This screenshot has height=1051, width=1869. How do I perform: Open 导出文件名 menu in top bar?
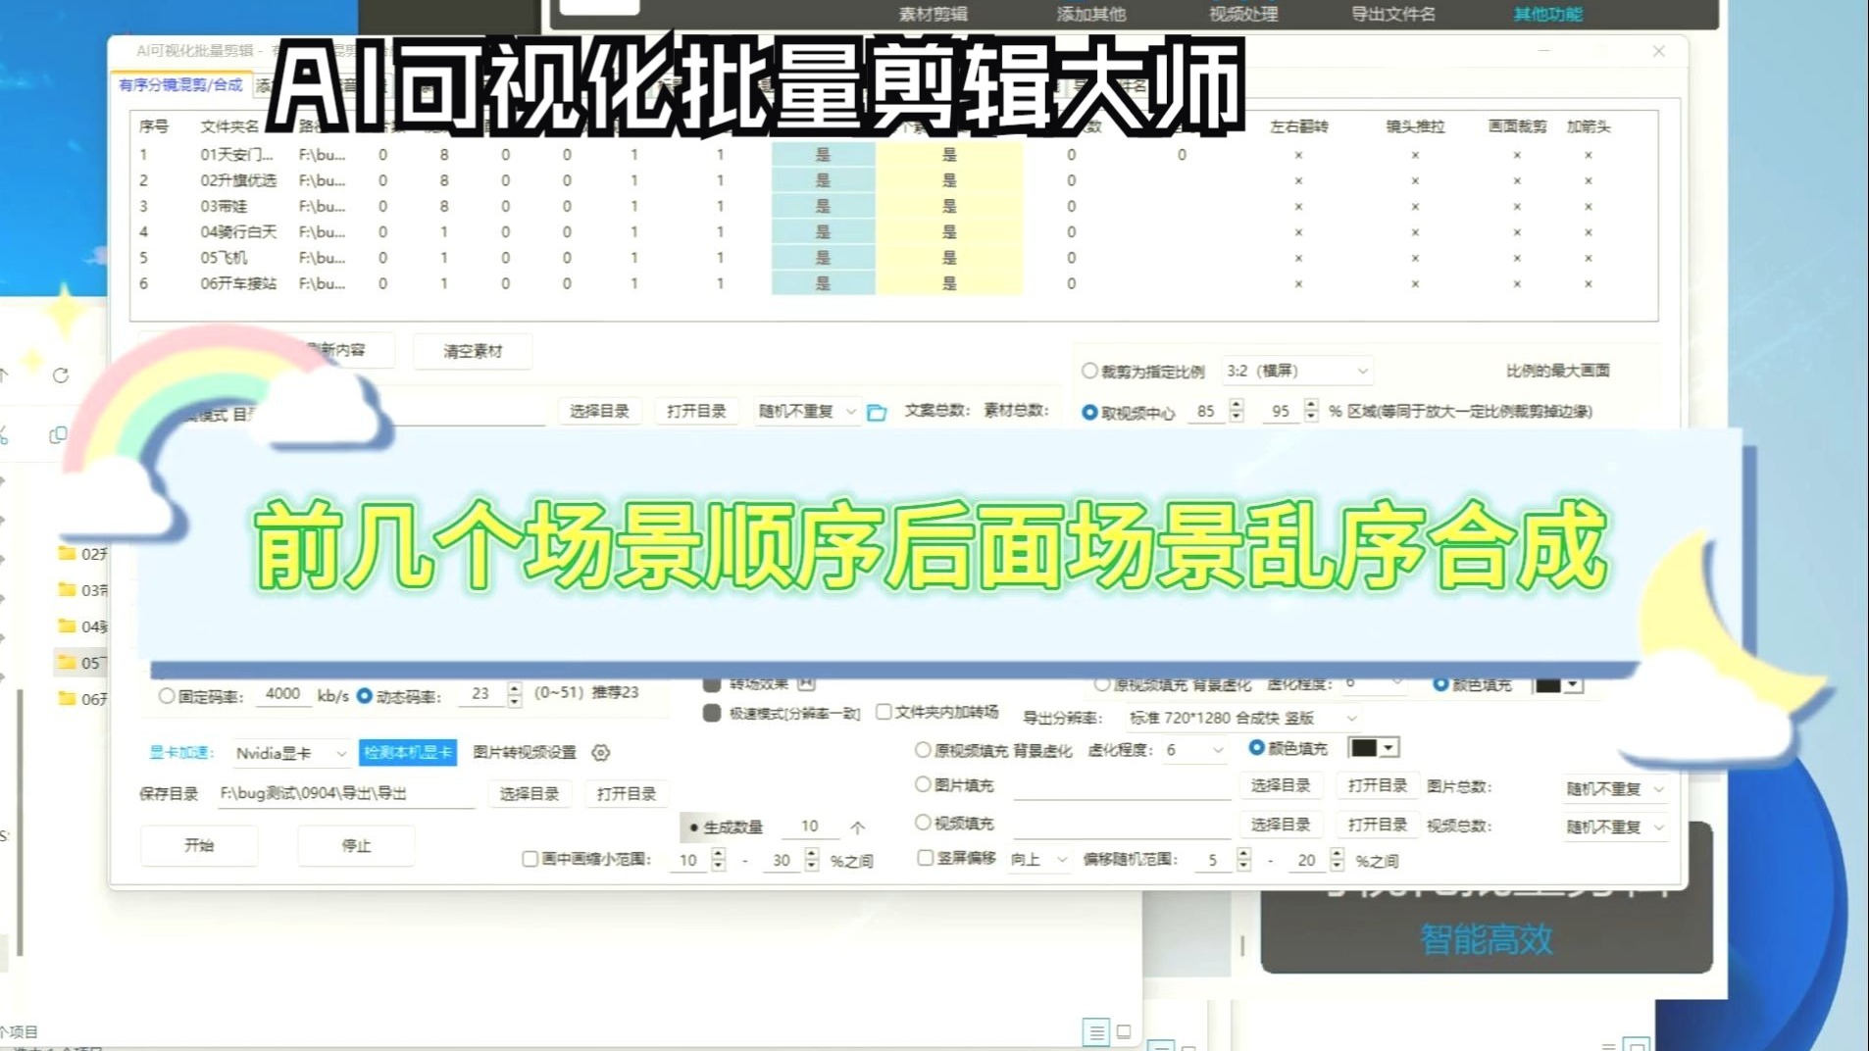1392,14
